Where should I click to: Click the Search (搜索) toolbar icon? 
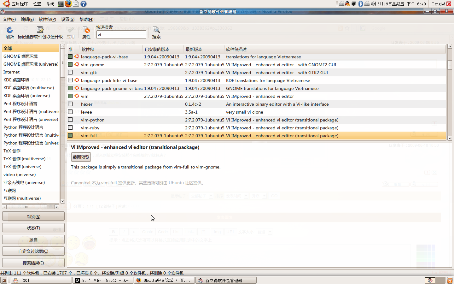click(156, 30)
